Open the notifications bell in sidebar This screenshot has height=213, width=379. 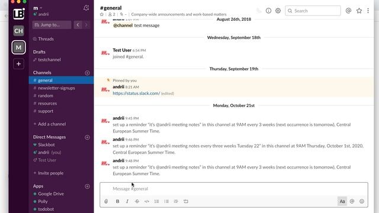point(86,8)
